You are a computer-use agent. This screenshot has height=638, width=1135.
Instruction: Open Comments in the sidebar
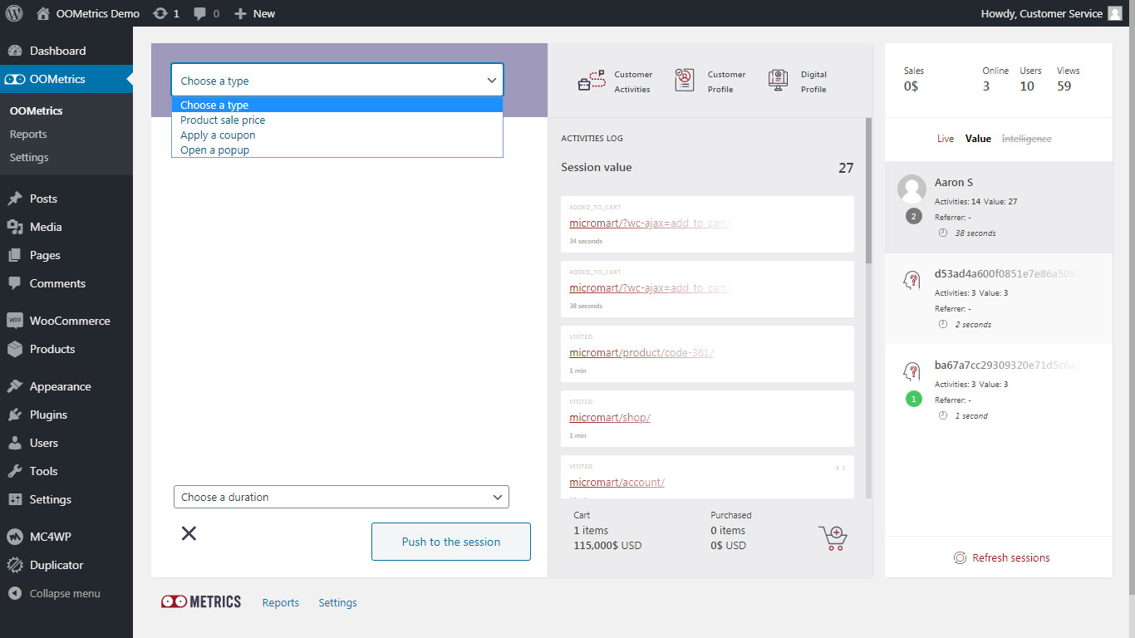click(x=66, y=283)
